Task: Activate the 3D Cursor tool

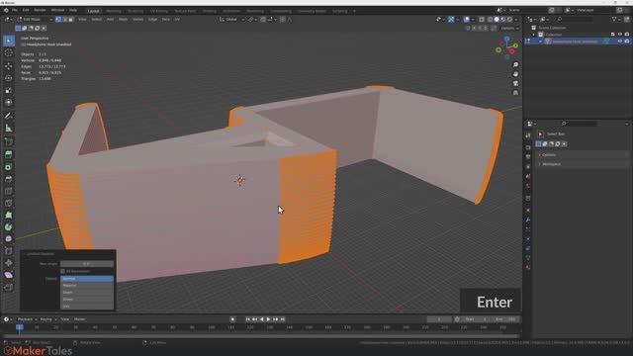Action: [x=9, y=52]
